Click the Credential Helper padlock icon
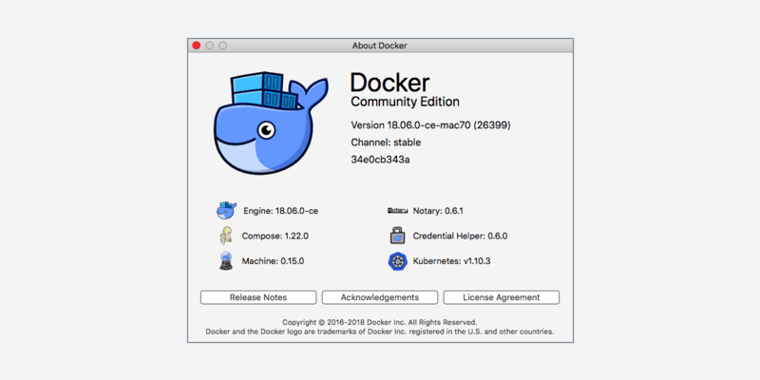Viewport: 760px width, 380px height. click(397, 236)
